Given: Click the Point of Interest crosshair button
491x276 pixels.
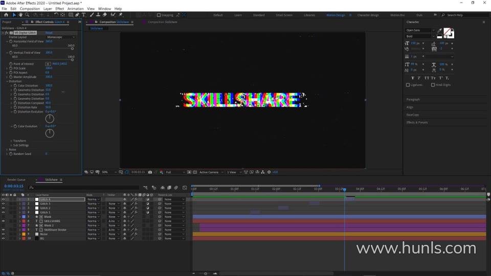Looking at the screenshot, I should (x=48, y=64).
